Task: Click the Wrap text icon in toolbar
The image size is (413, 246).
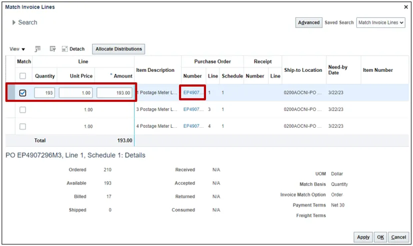Action: point(52,49)
